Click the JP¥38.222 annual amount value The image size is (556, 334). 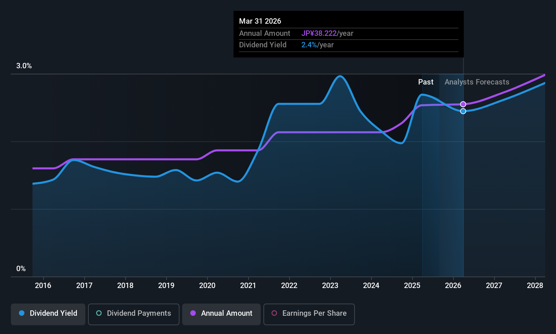pos(319,33)
